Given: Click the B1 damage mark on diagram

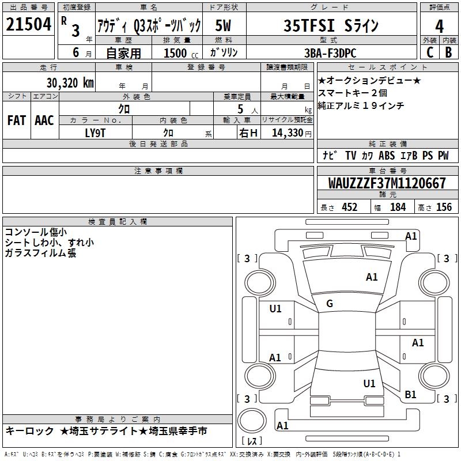Looking at the screenshot, I should (410, 394).
